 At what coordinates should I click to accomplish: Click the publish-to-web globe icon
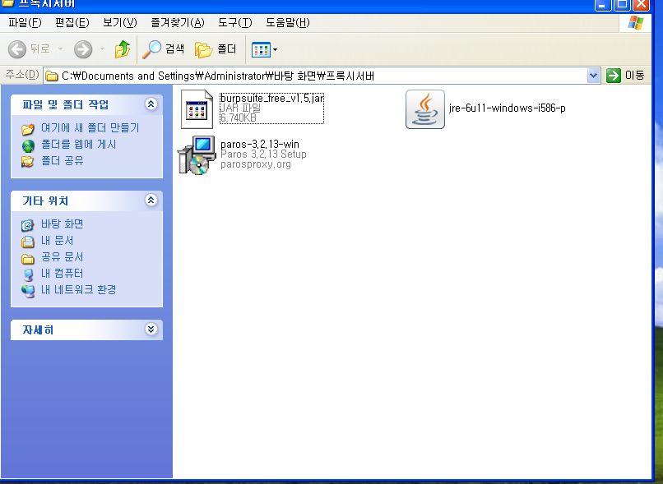click(x=28, y=145)
